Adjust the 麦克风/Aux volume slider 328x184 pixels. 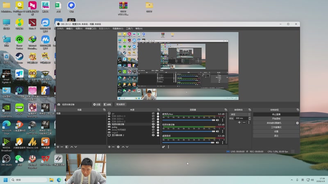point(189,120)
